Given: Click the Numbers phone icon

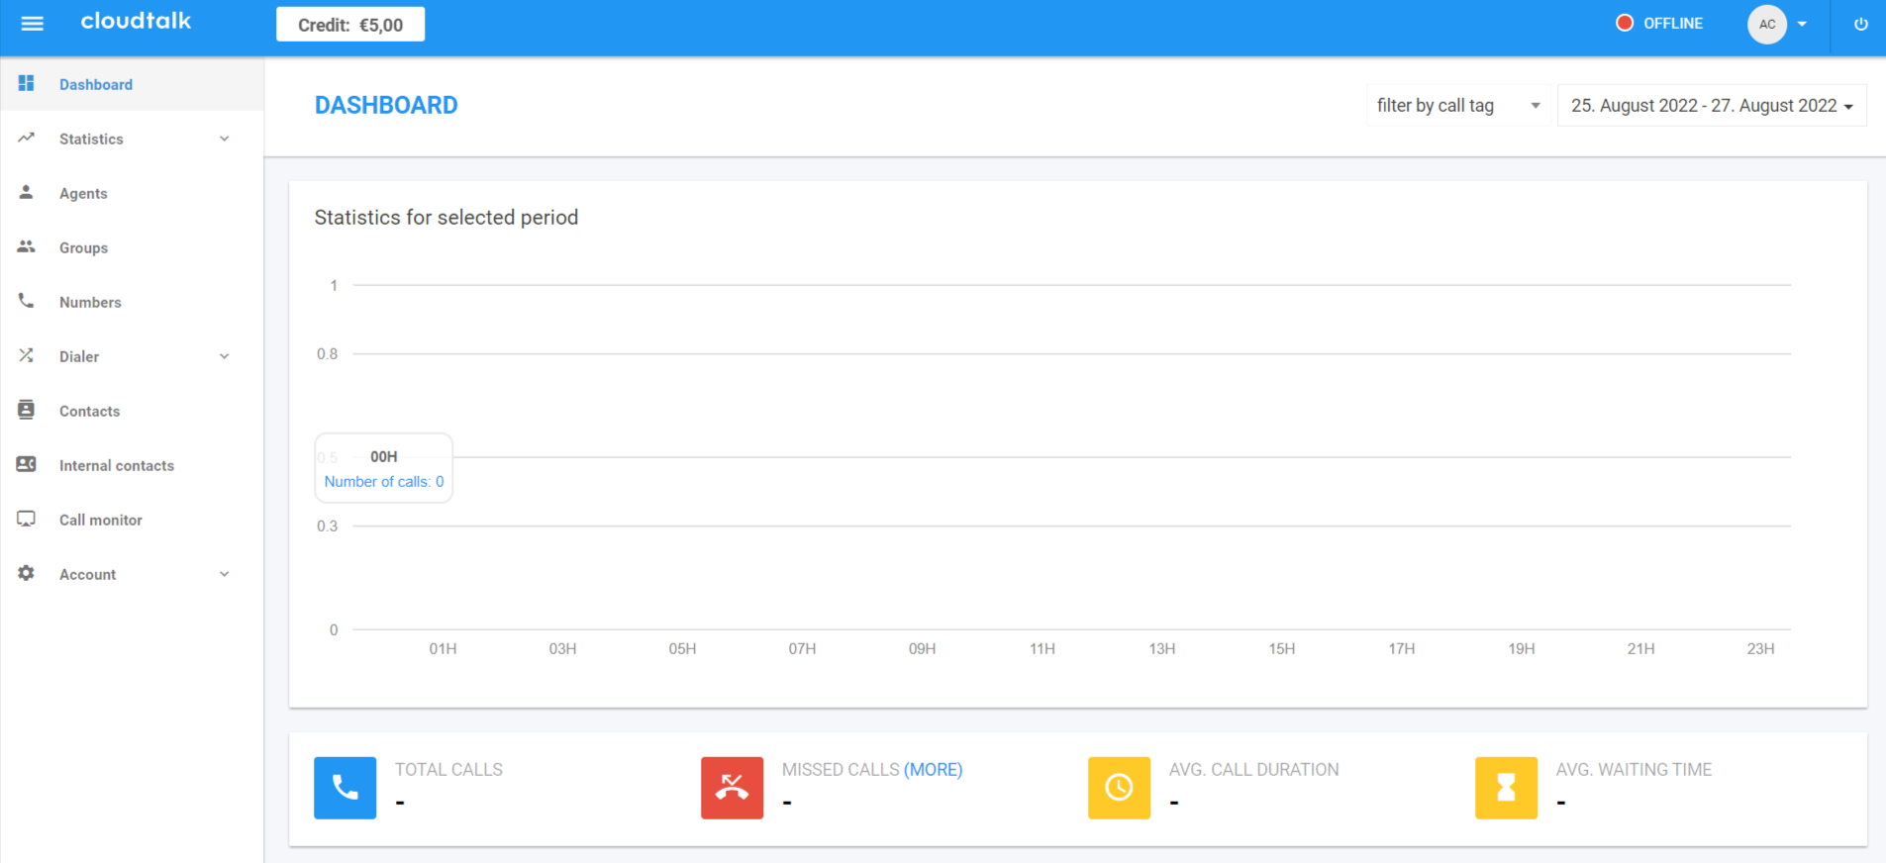Looking at the screenshot, I should (x=27, y=301).
